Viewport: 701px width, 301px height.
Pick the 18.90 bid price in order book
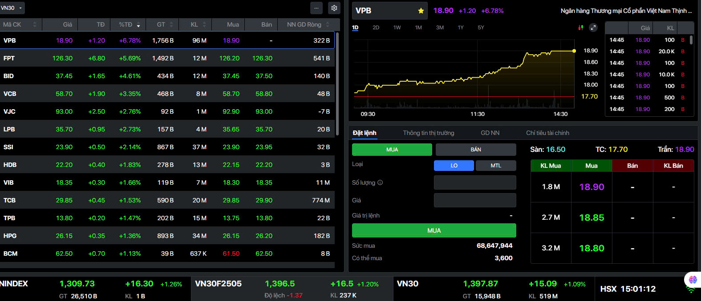point(592,187)
